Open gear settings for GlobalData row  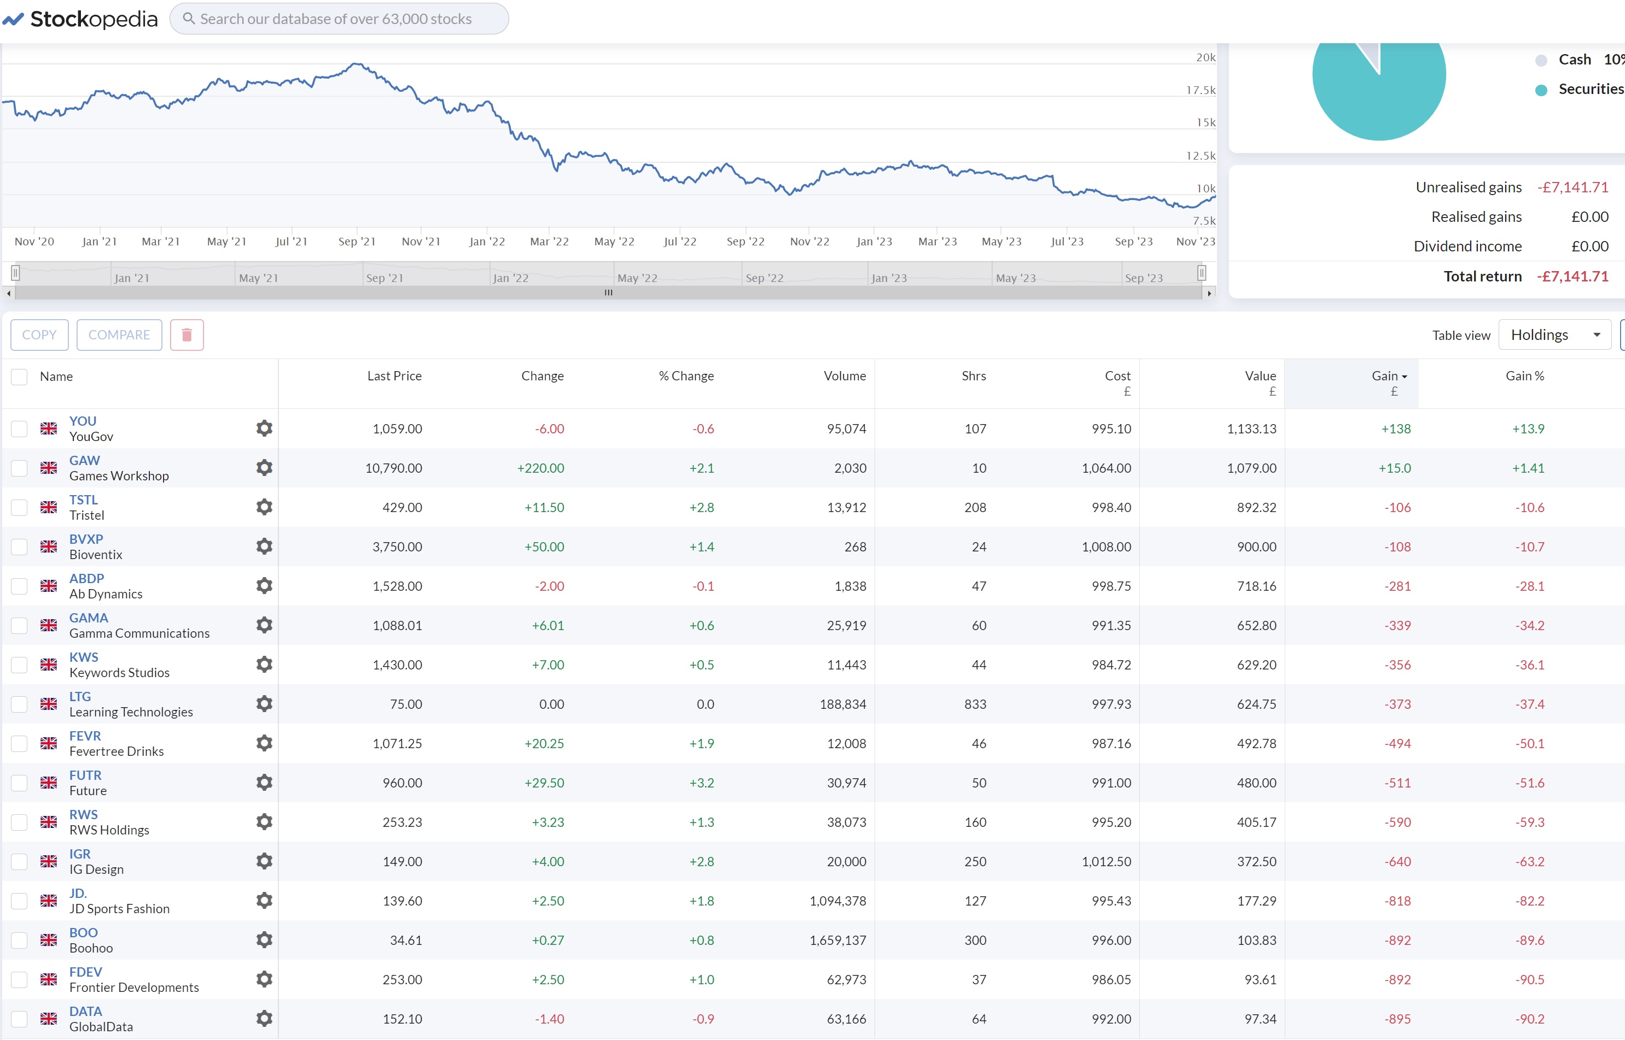(x=264, y=1018)
